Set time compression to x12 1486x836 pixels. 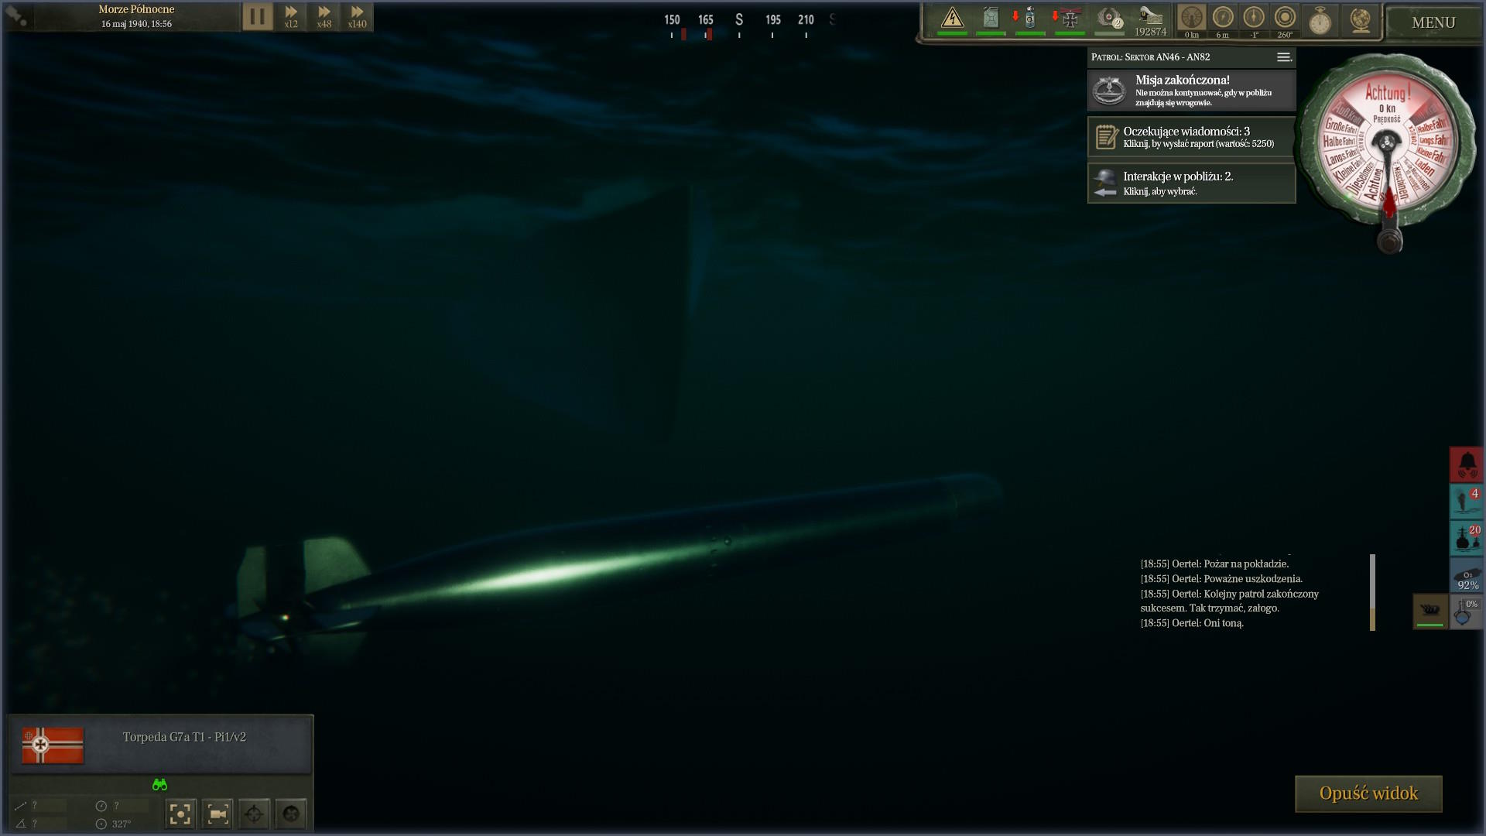tap(291, 16)
